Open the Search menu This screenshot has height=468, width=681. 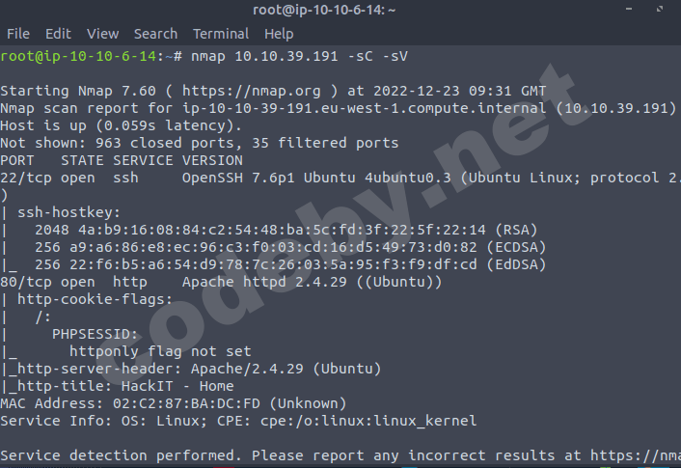tap(155, 34)
